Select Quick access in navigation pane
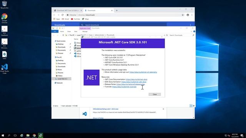Screen dimensions: 246x138 [x=60, y=41]
